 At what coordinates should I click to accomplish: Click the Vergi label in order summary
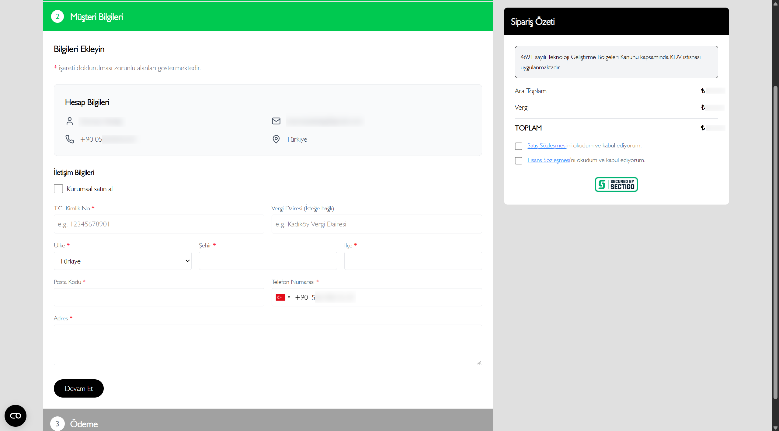pos(521,108)
